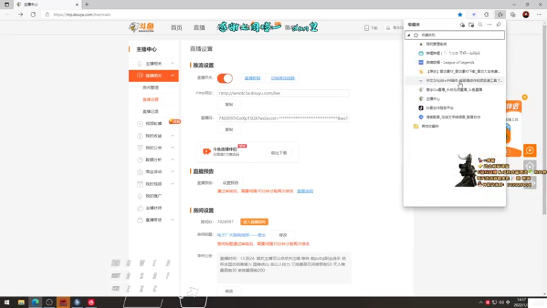Close the orange promo with X icon
The width and height of the screenshot is (547, 308).
[524, 97]
